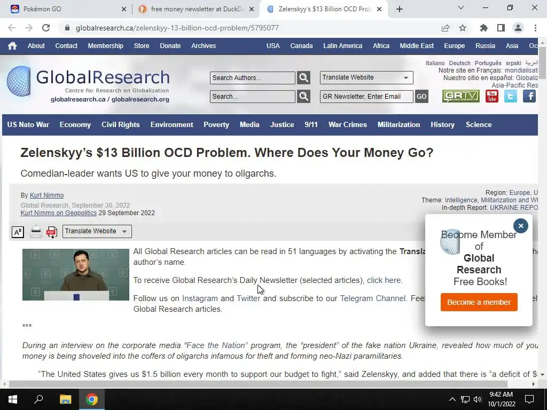Close the Become Member popup
The image size is (547, 410).
520,226
